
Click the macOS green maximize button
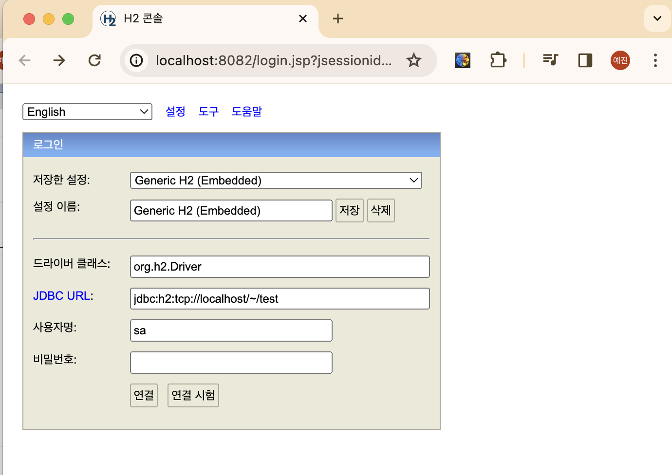(x=68, y=19)
